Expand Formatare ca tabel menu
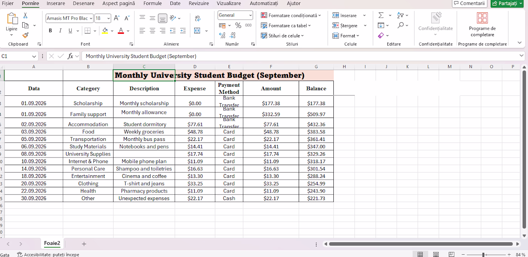This screenshot has width=528, height=257. 286,26
